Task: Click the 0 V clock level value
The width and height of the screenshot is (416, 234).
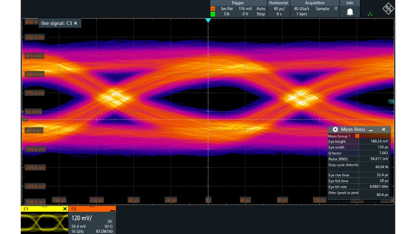Action: 245,14
